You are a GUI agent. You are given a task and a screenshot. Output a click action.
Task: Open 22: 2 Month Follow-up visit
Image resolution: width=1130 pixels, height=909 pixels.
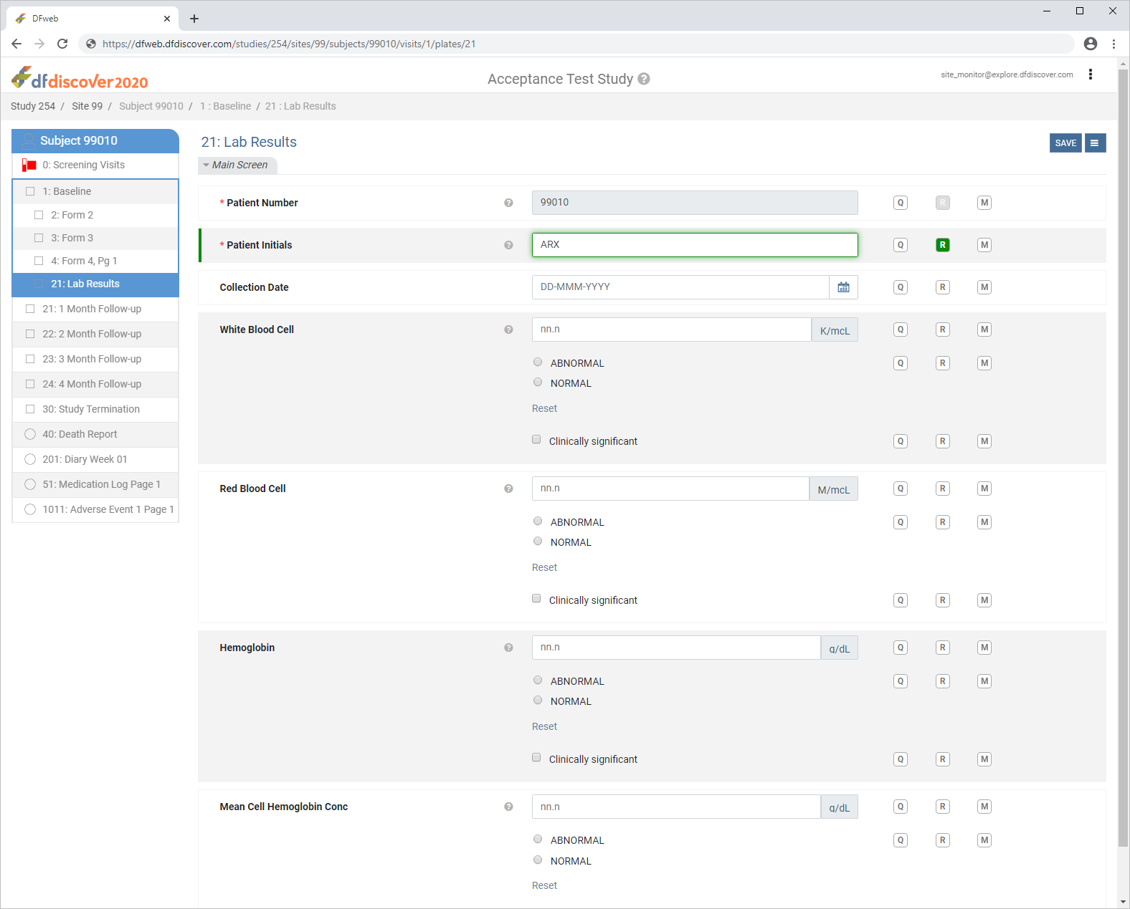click(x=92, y=334)
